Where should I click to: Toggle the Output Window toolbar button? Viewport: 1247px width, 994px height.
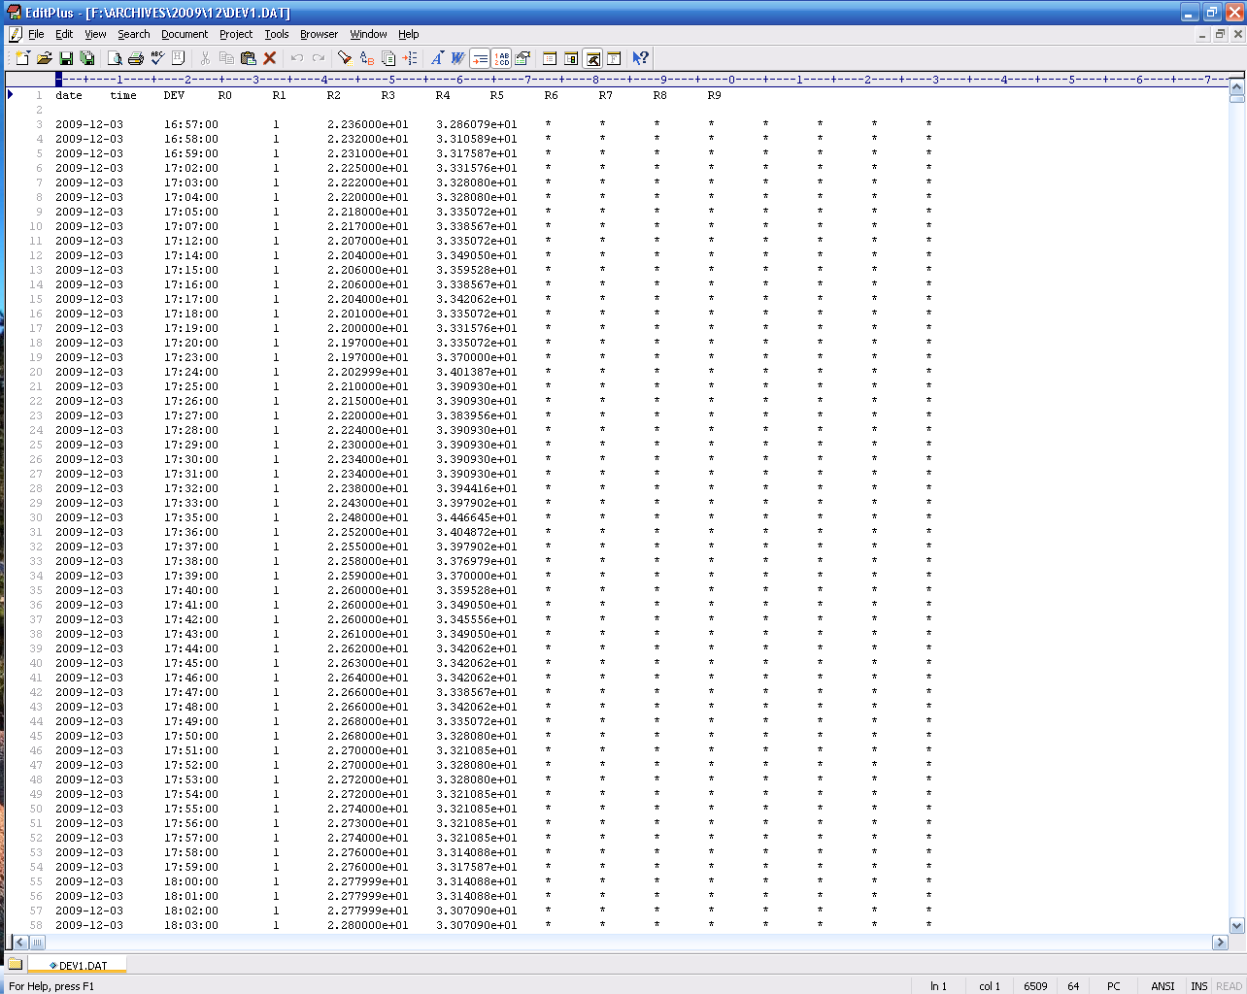point(592,58)
